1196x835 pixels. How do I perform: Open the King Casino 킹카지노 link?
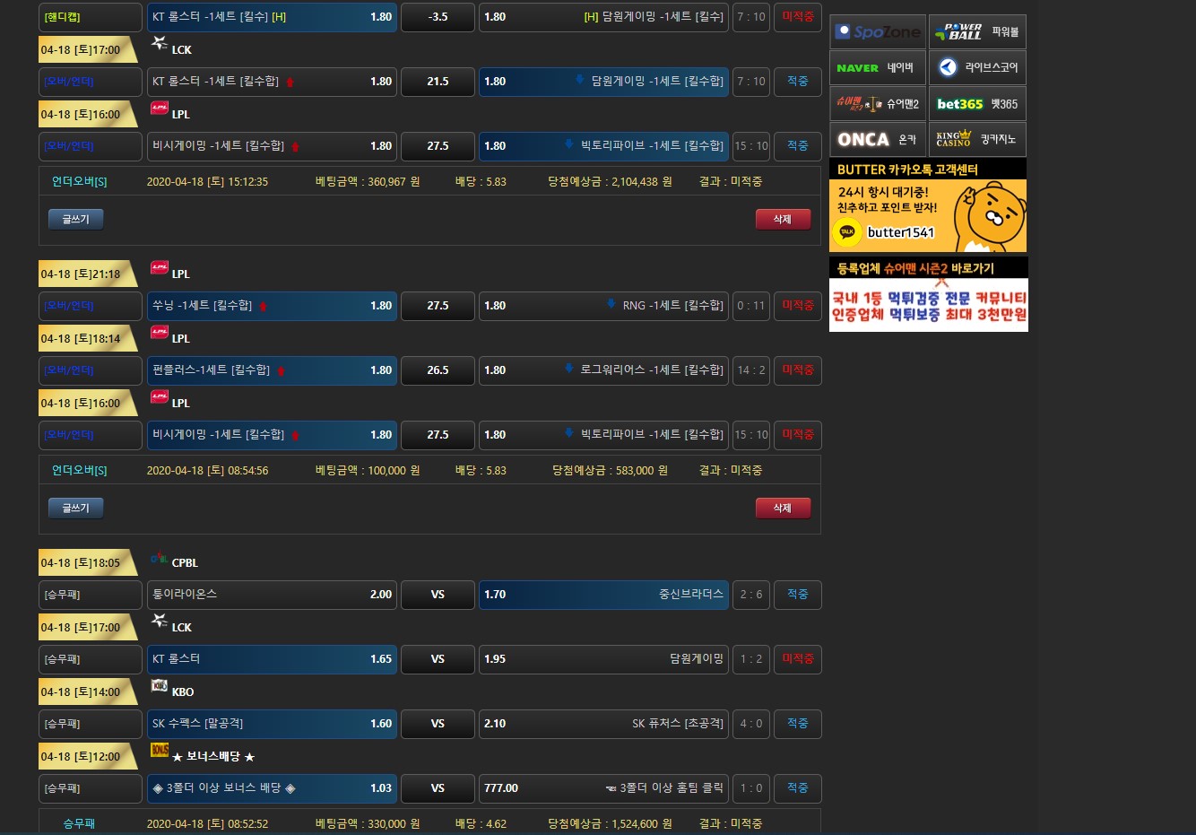(976, 140)
